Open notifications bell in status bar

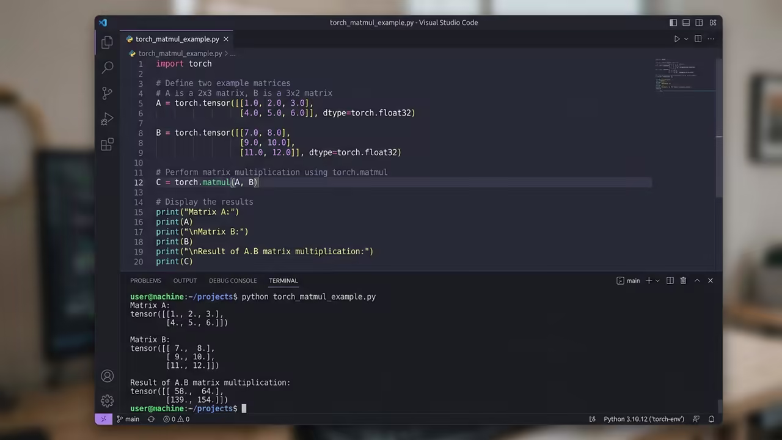click(711, 419)
